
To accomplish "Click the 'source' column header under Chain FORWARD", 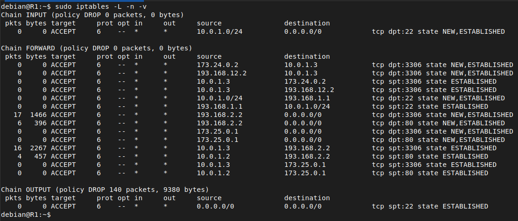I will (x=209, y=56).
